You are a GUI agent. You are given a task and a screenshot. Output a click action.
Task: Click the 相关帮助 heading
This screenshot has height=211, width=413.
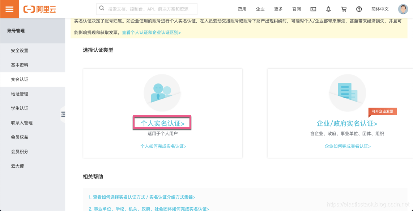93,177
